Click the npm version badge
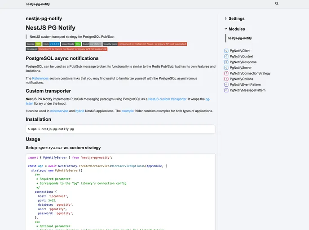Screen dimensions: 309x230 click(51, 44)
